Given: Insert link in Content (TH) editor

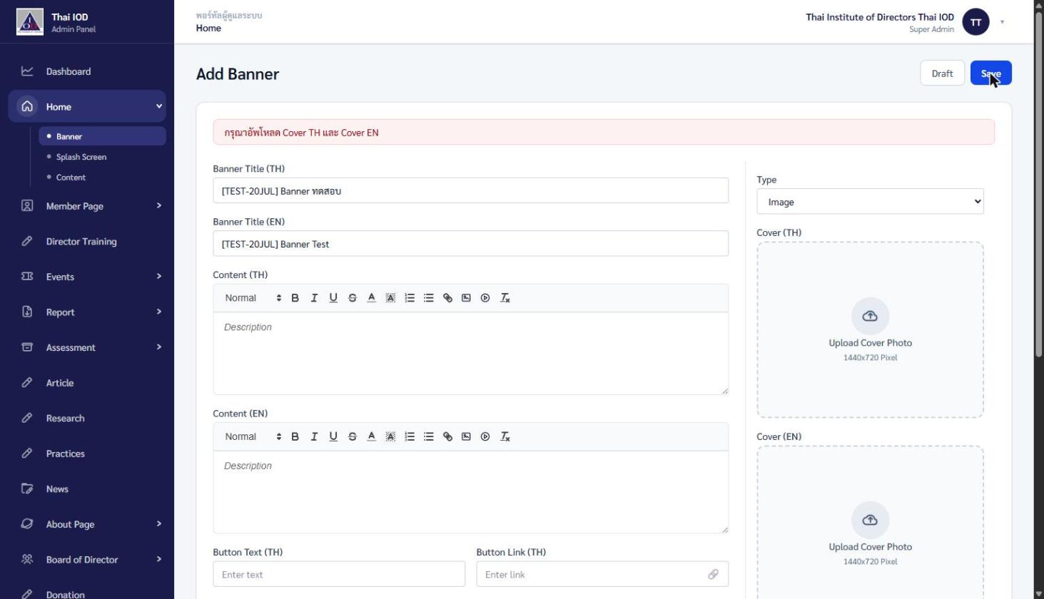Looking at the screenshot, I should pos(447,298).
